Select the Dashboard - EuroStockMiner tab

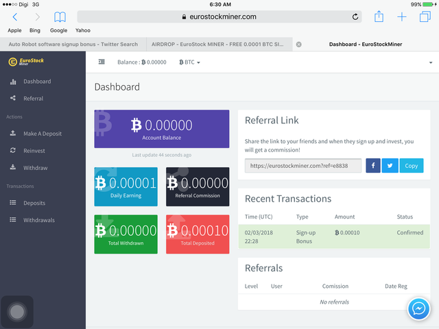tap(366, 44)
